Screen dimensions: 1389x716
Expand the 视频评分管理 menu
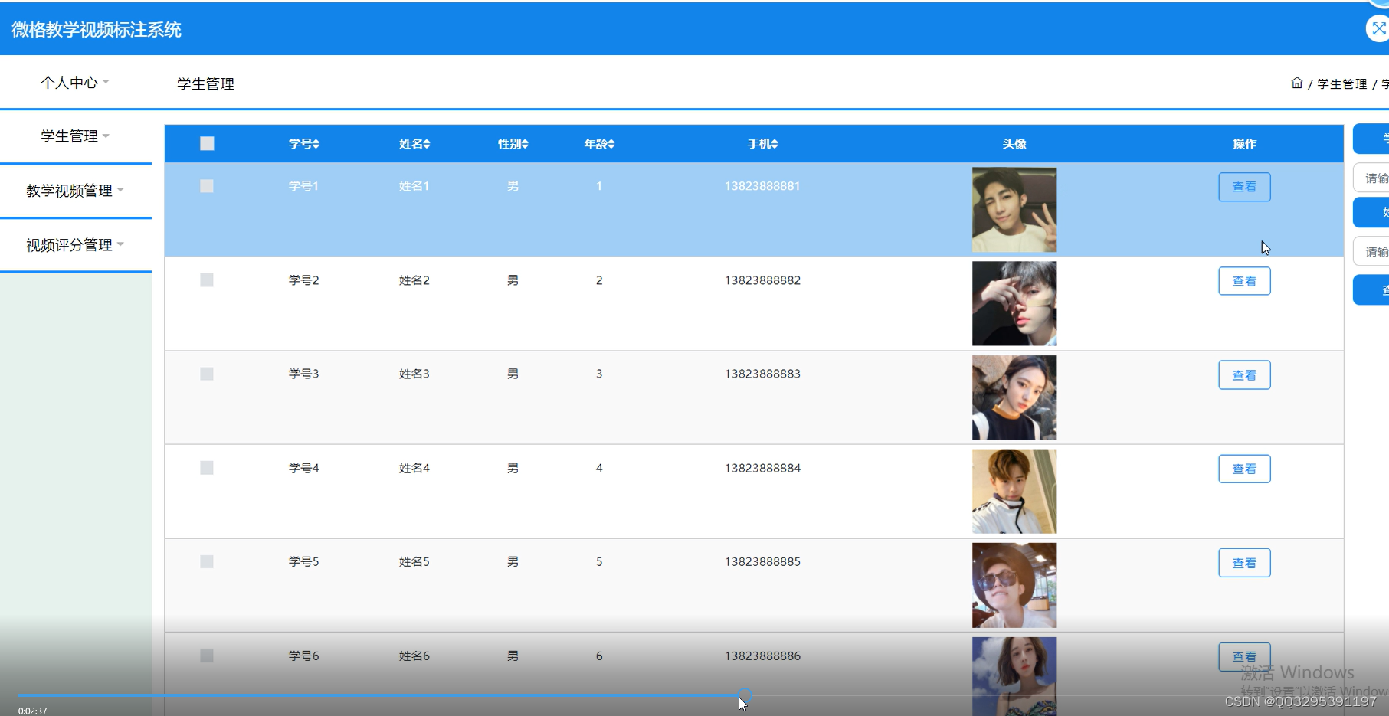(x=75, y=244)
